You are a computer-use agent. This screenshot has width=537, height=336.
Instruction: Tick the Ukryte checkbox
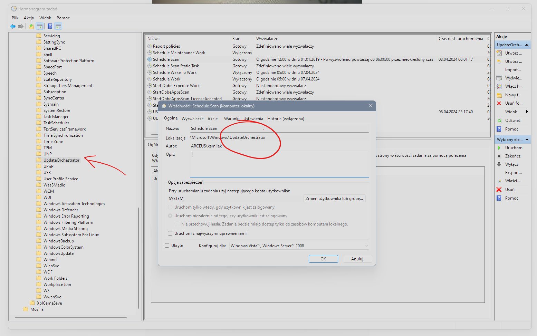[x=167, y=246]
